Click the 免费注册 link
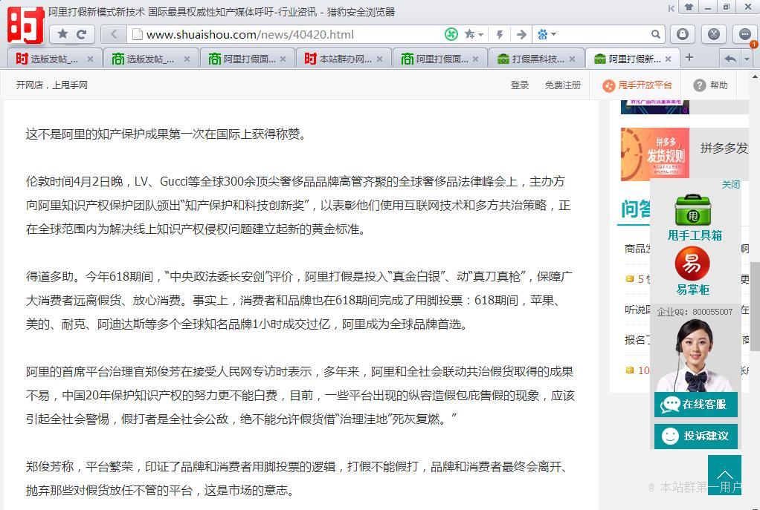Image resolution: width=760 pixels, height=510 pixels. [x=563, y=85]
